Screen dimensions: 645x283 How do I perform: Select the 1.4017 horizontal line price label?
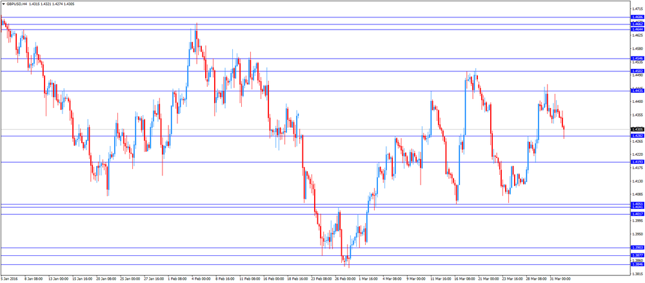[x=637, y=214]
